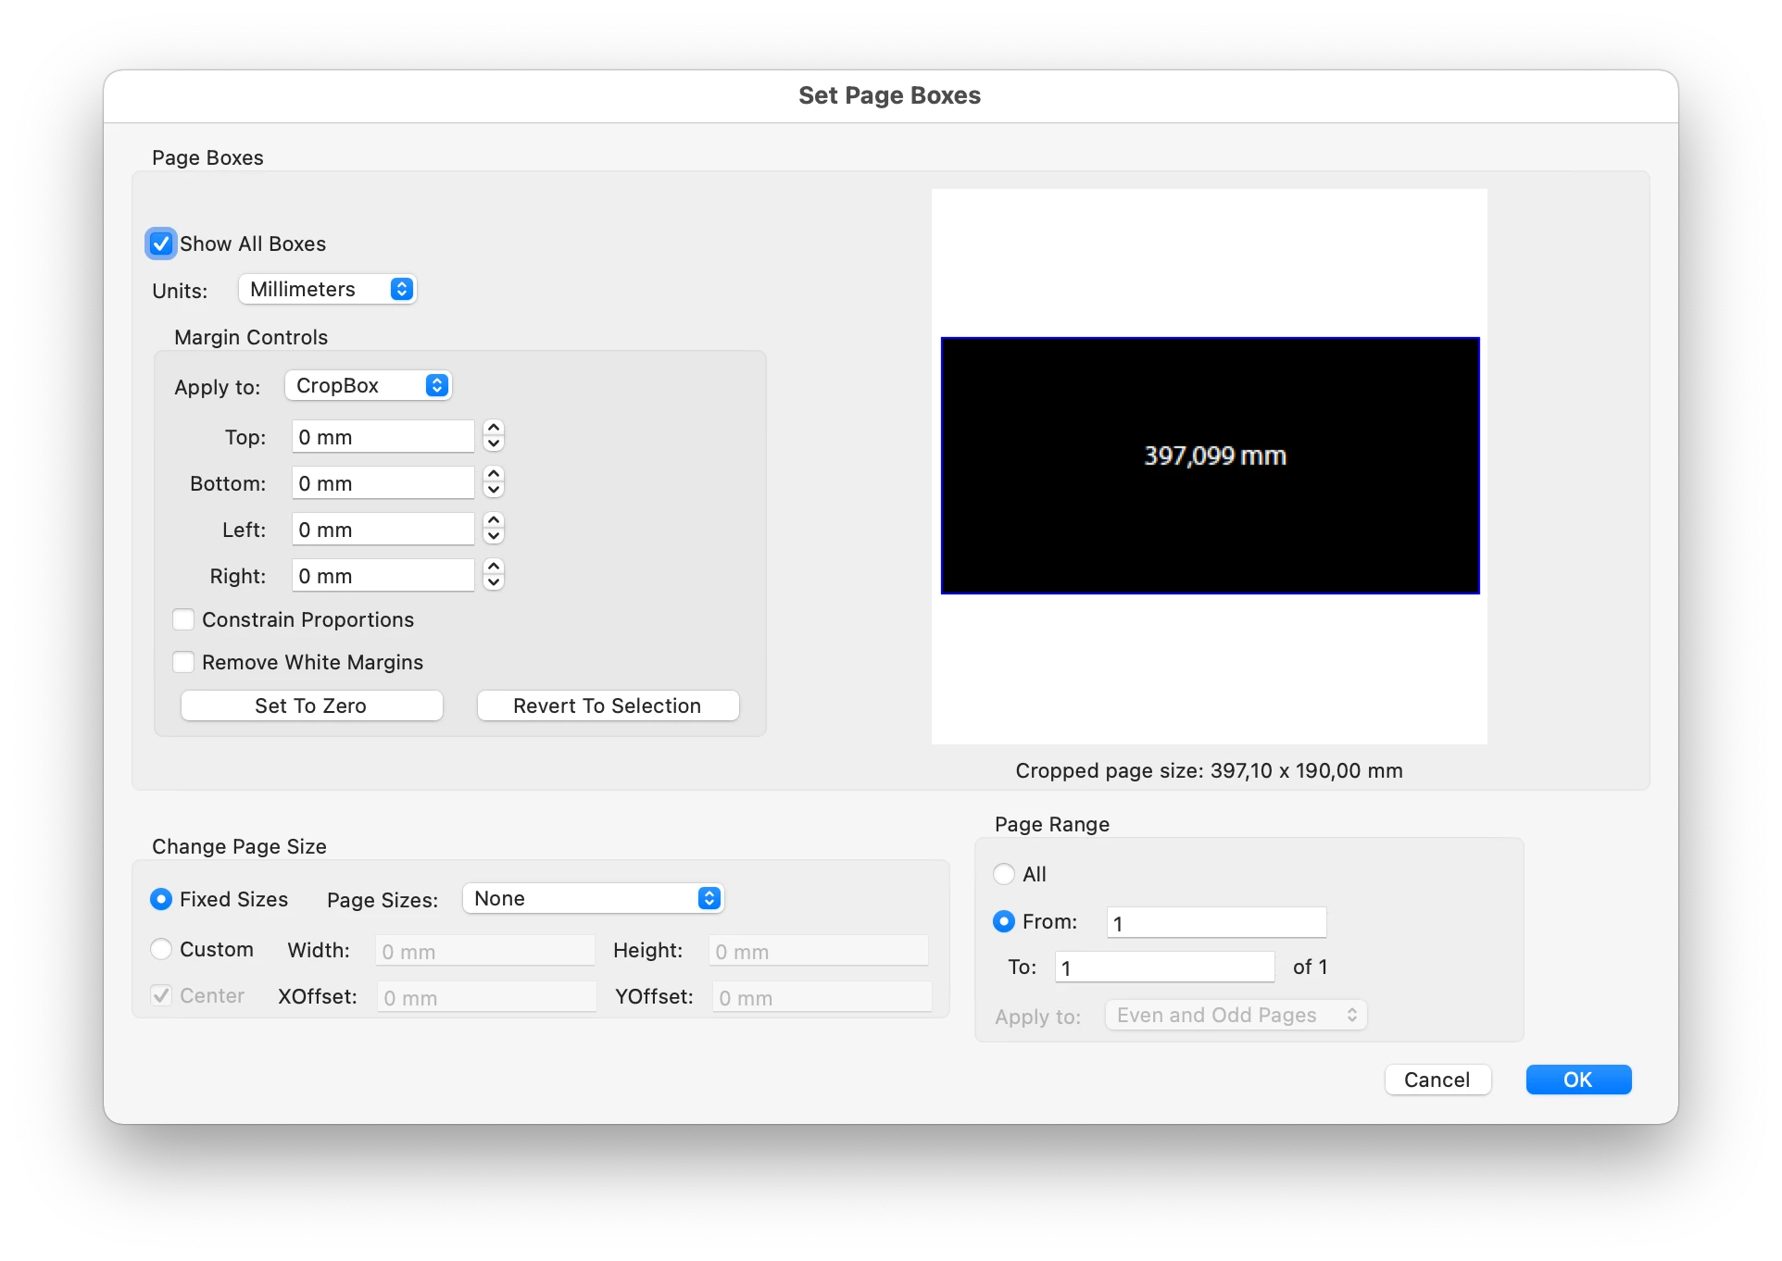Dismiss dialog with Cancel button
Viewport: 1782px width, 1261px height.
[1437, 1080]
